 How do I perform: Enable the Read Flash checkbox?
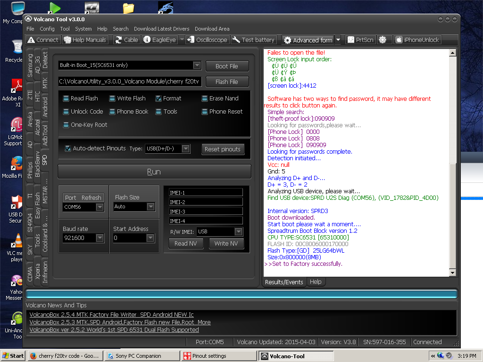point(67,99)
